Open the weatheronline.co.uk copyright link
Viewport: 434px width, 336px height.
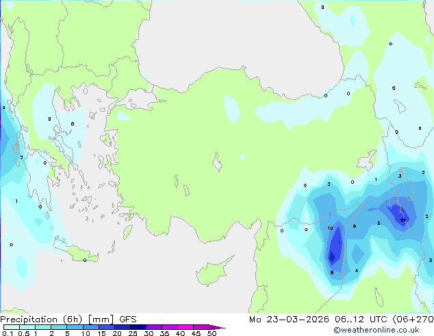tap(376, 330)
